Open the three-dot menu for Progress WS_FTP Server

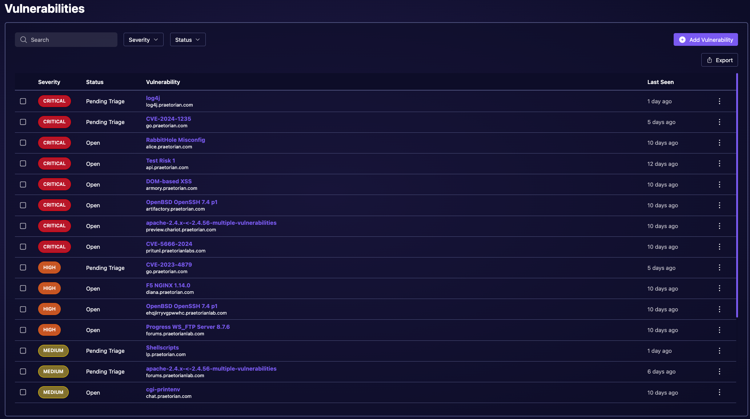[x=719, y=330]
